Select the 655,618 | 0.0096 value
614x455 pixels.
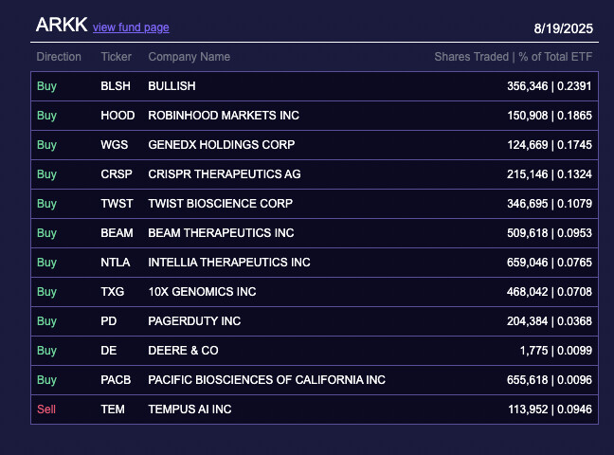pyautogui.click(x=549, y=380)
